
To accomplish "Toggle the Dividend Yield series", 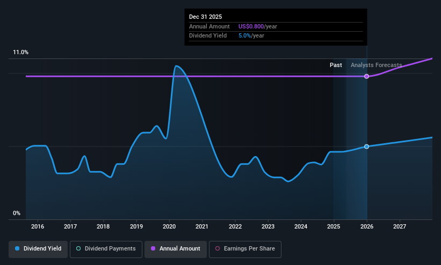I will [38, 249].
